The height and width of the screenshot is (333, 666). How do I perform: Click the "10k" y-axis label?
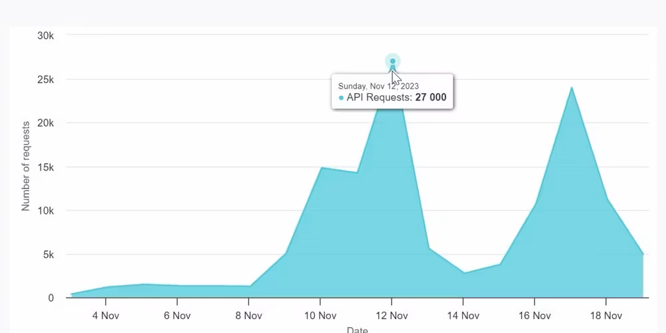[x=45, y=211]
